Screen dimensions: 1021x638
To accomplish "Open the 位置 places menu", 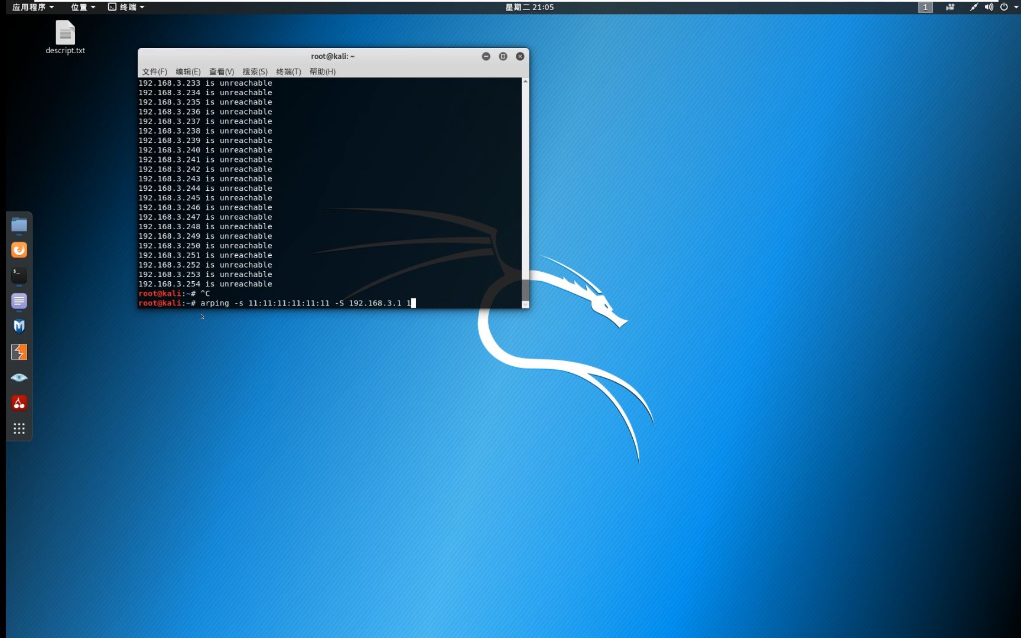I will tap(83, 7).
